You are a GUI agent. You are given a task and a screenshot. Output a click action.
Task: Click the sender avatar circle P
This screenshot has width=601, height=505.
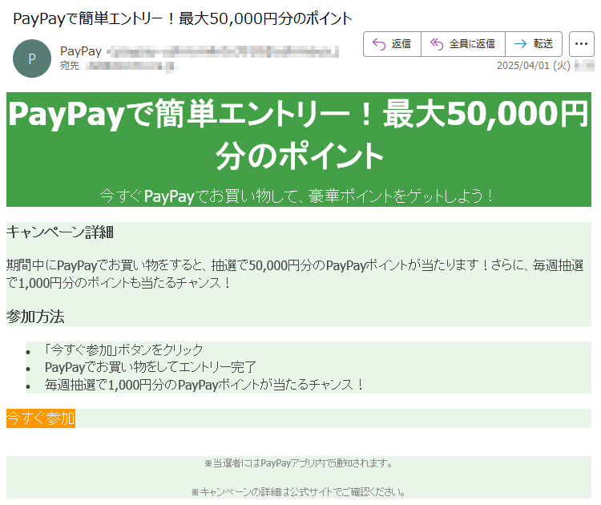pos(32,59)
